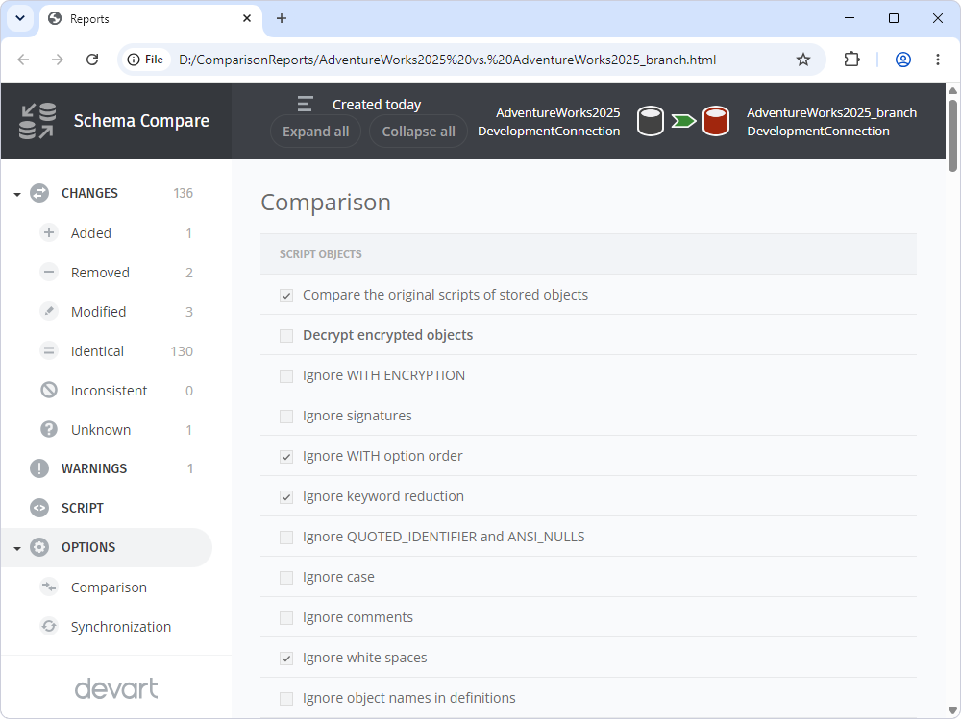This screenshot has height=719, width=961.
Task: Toggle Ignore white spaces checkbox
Action: (x=286, y=659)
